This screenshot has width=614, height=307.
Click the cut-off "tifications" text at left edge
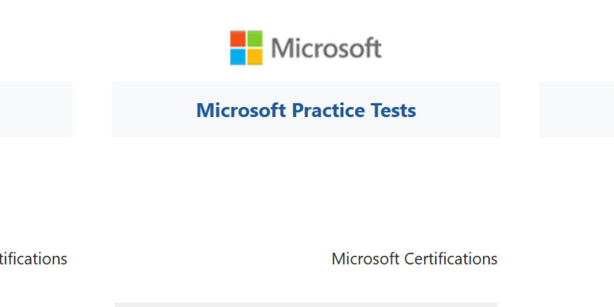33,259
